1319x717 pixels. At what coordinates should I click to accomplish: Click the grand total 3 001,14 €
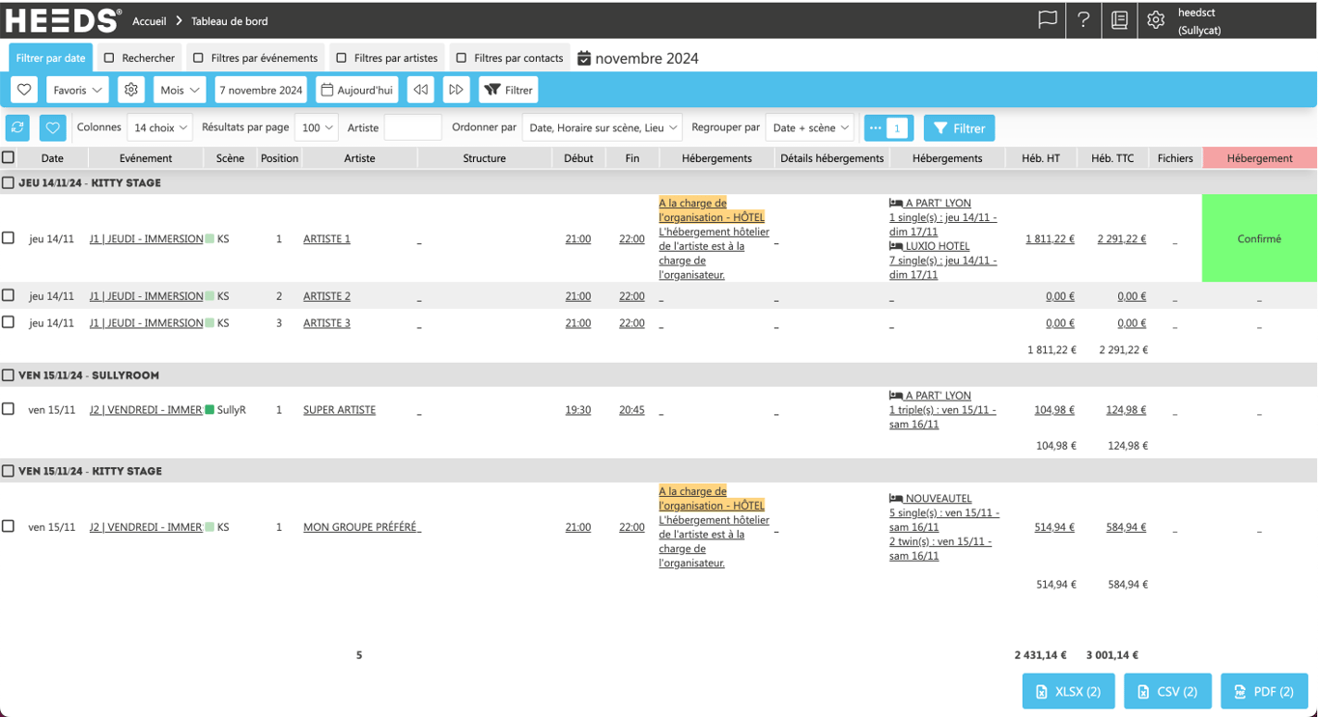[1111, 655]
